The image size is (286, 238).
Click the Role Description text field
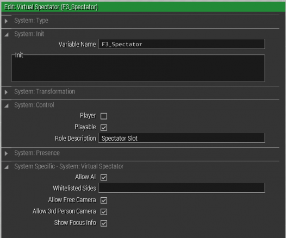click(x=182, y=138)
